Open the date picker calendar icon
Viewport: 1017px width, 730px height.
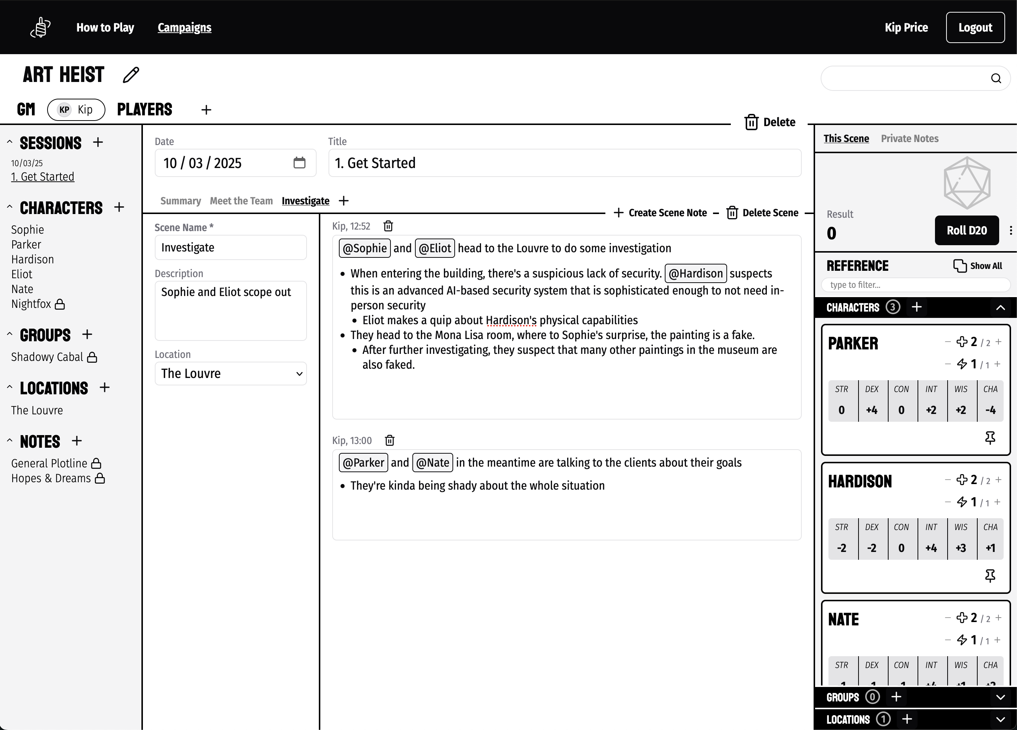click(x=299, y=163)
